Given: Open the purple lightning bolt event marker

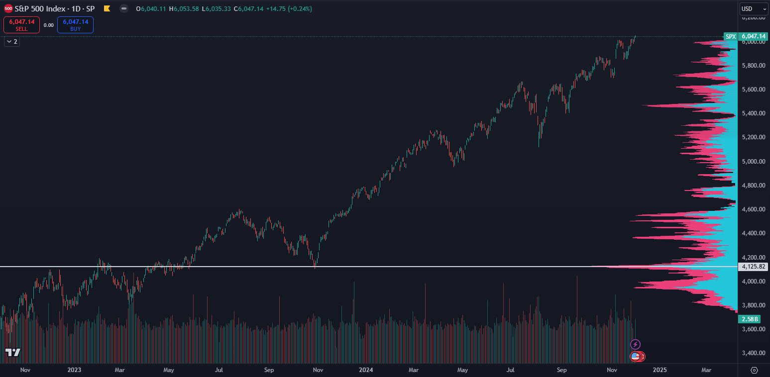Looking at the screenshot, I should pos(635,344).
